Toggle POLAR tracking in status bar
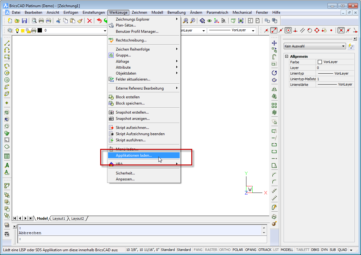 [238, 250]
